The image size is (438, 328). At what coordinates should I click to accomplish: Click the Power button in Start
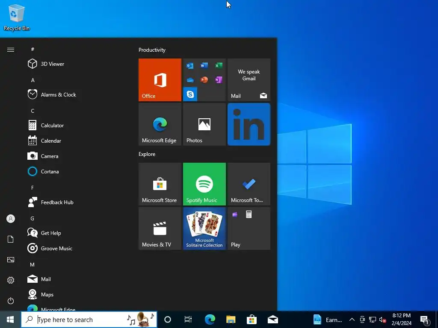(x=11, y=301)
